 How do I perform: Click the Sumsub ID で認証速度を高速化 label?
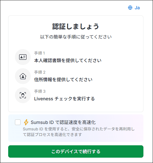(x=63, y=122)
